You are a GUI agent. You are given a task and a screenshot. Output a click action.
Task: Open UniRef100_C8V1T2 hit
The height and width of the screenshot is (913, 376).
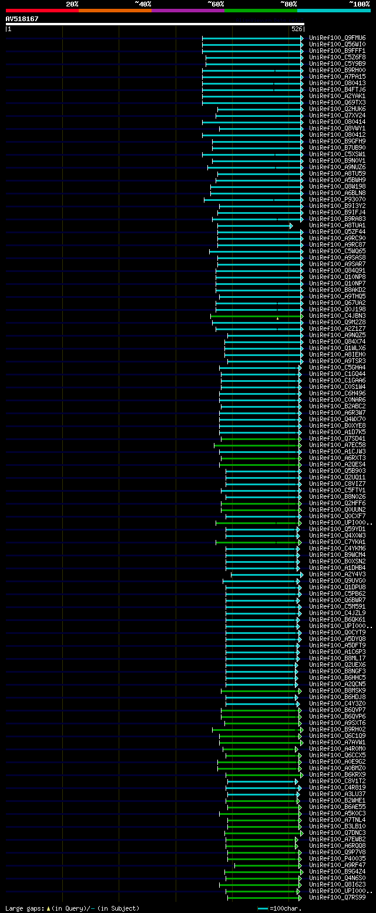pos(337,781)
